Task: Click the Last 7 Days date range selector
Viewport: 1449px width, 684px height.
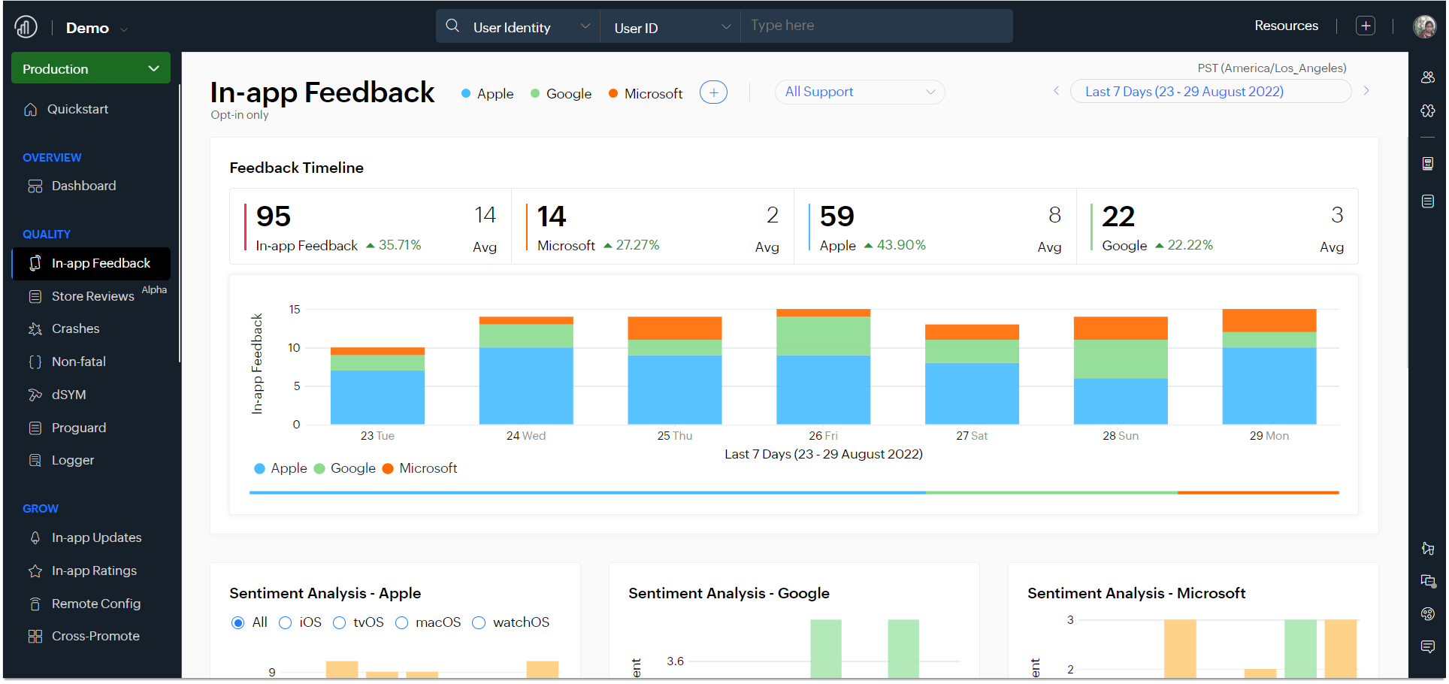Action: (x=1210, y=91)
